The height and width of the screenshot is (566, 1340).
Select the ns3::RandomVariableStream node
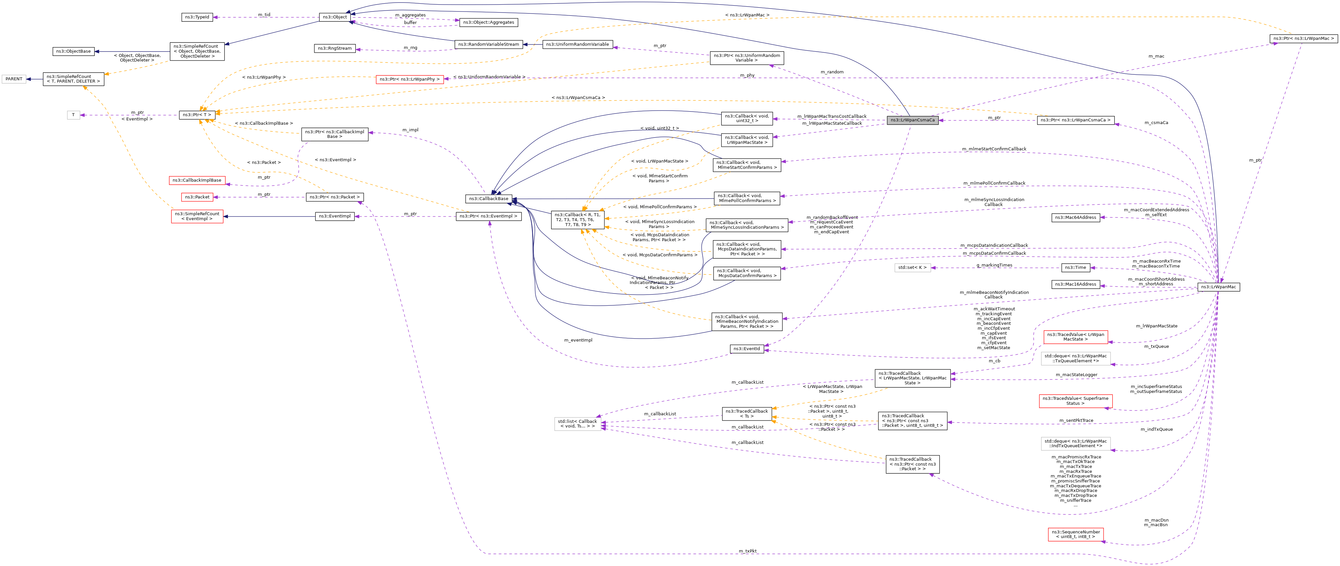tap(488, 45)
